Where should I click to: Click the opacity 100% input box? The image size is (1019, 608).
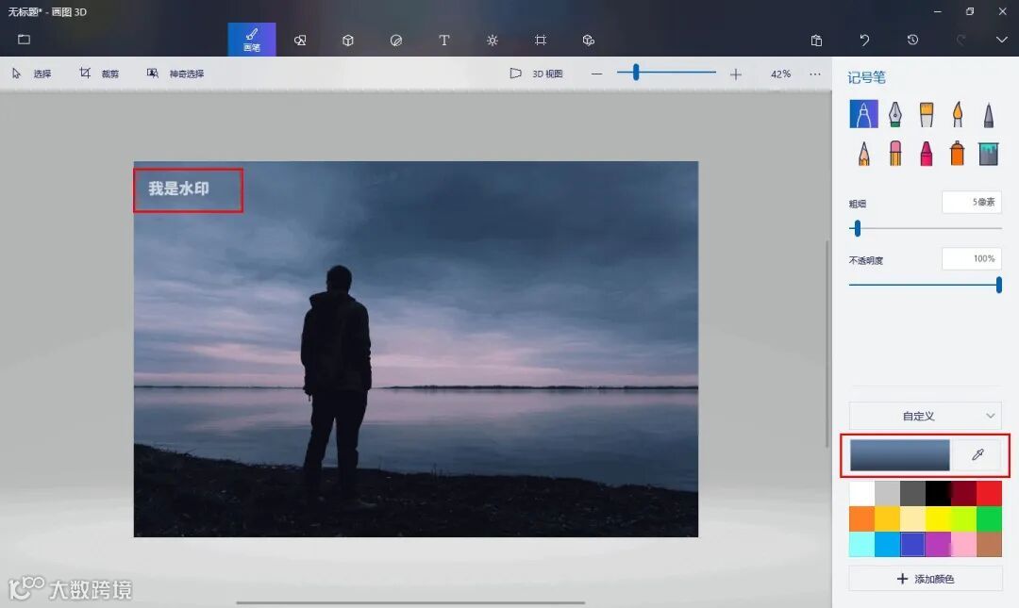(x=972, y=258)
